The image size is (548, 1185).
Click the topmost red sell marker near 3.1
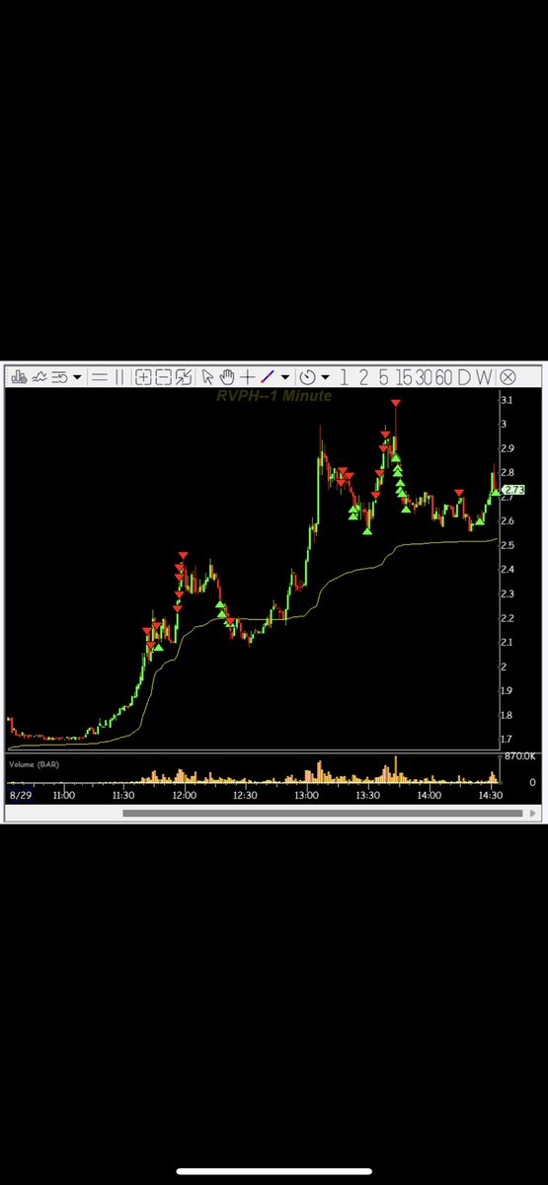(x=395, y=403)
